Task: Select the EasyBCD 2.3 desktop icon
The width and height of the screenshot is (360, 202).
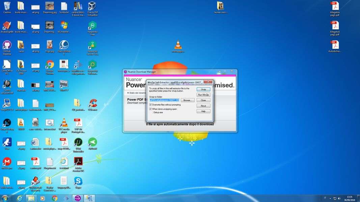Action: [x=7, y=105]
